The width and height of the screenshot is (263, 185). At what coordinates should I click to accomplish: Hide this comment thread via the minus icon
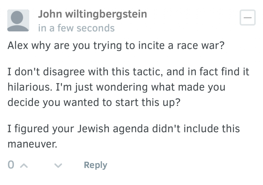click(247, 18)
